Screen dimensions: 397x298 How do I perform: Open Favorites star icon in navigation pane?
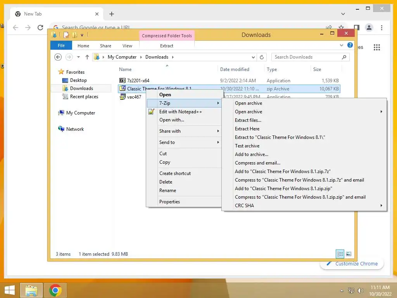pyautogui.click(x=61, y=72)
